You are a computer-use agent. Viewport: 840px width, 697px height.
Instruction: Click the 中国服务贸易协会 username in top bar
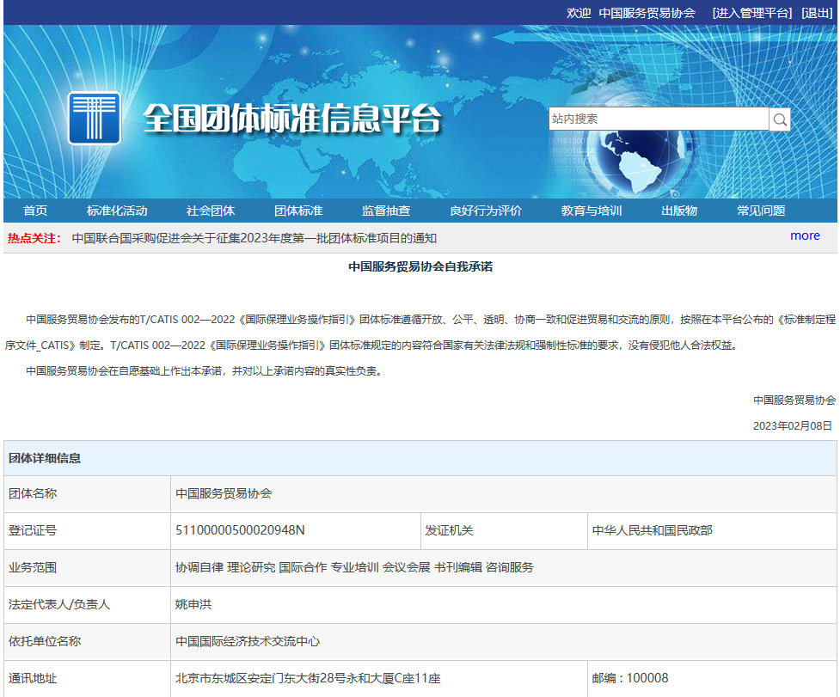(647, 13)
